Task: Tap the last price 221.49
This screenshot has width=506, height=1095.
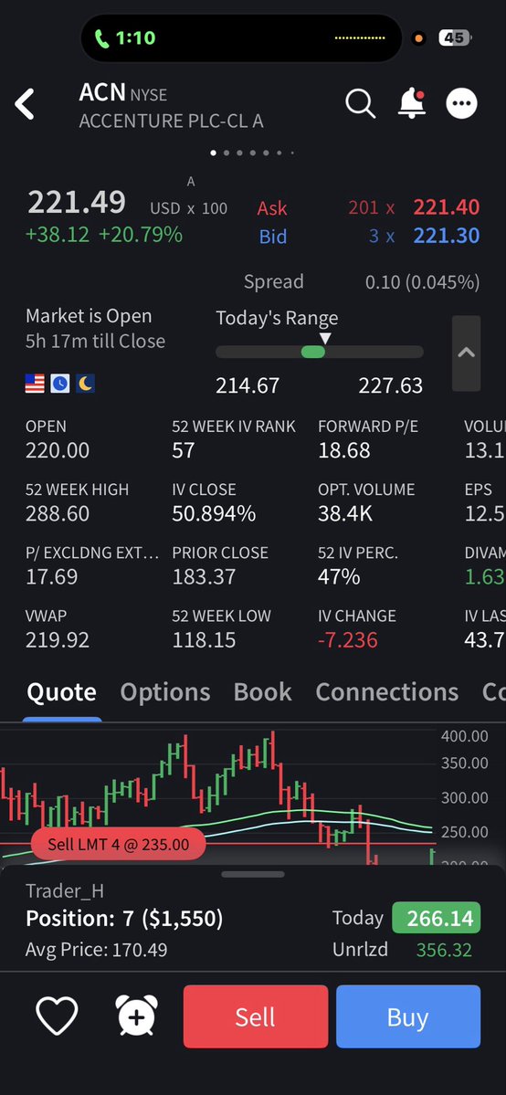Action: coord(77,203)
